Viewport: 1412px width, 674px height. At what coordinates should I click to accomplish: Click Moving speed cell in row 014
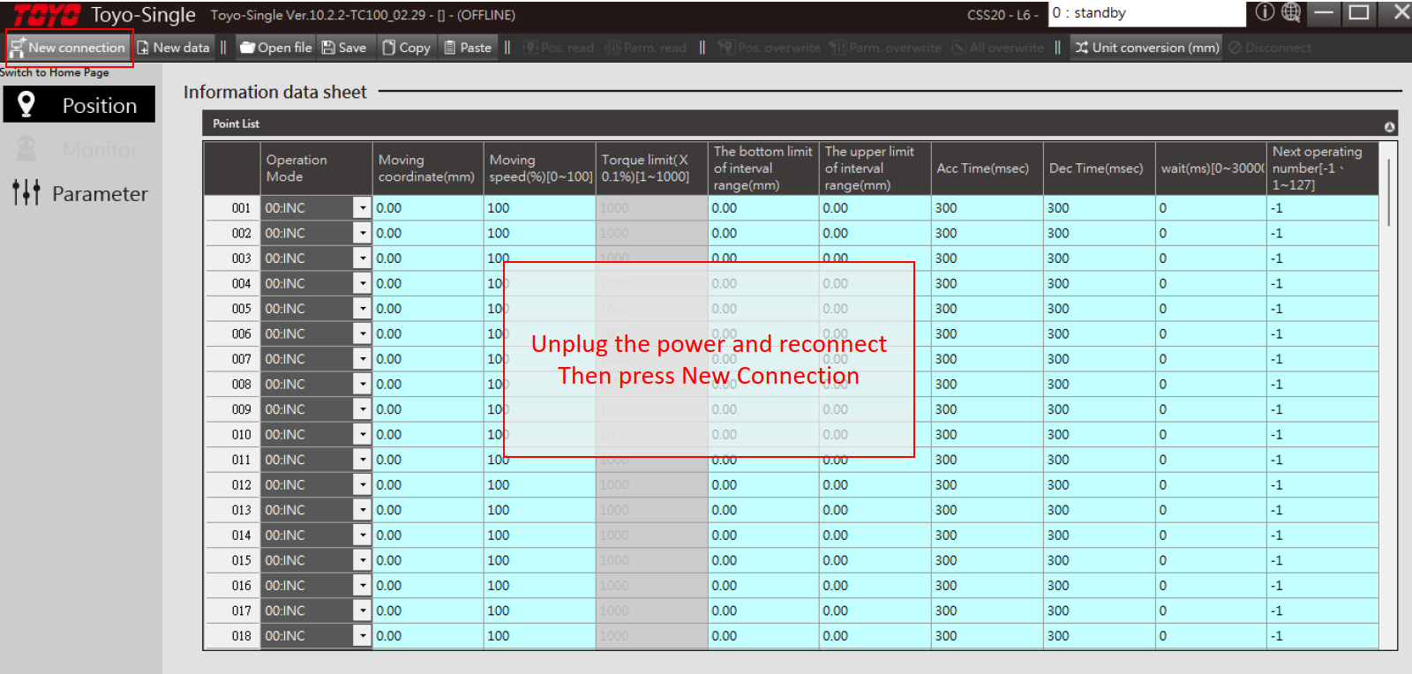[540, 535]
